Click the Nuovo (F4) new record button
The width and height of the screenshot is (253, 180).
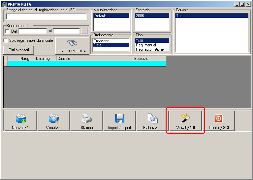click(x=21, y=121)
